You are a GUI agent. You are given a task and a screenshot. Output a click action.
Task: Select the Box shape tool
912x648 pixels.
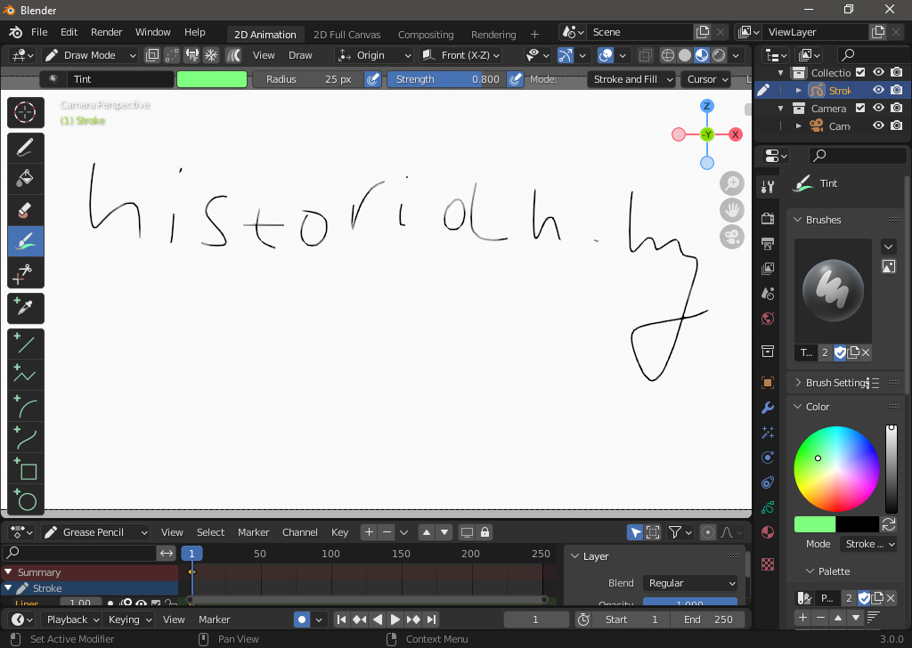tap(26, 469)
